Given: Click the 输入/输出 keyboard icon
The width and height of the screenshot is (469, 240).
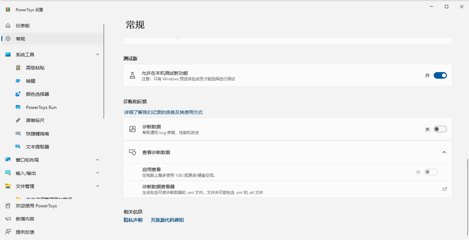Looking at the screenshot, I should [8, 173].
